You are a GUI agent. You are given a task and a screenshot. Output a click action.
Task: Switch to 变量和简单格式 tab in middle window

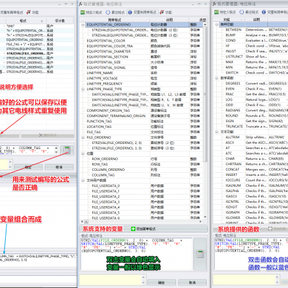pos(142,12)
